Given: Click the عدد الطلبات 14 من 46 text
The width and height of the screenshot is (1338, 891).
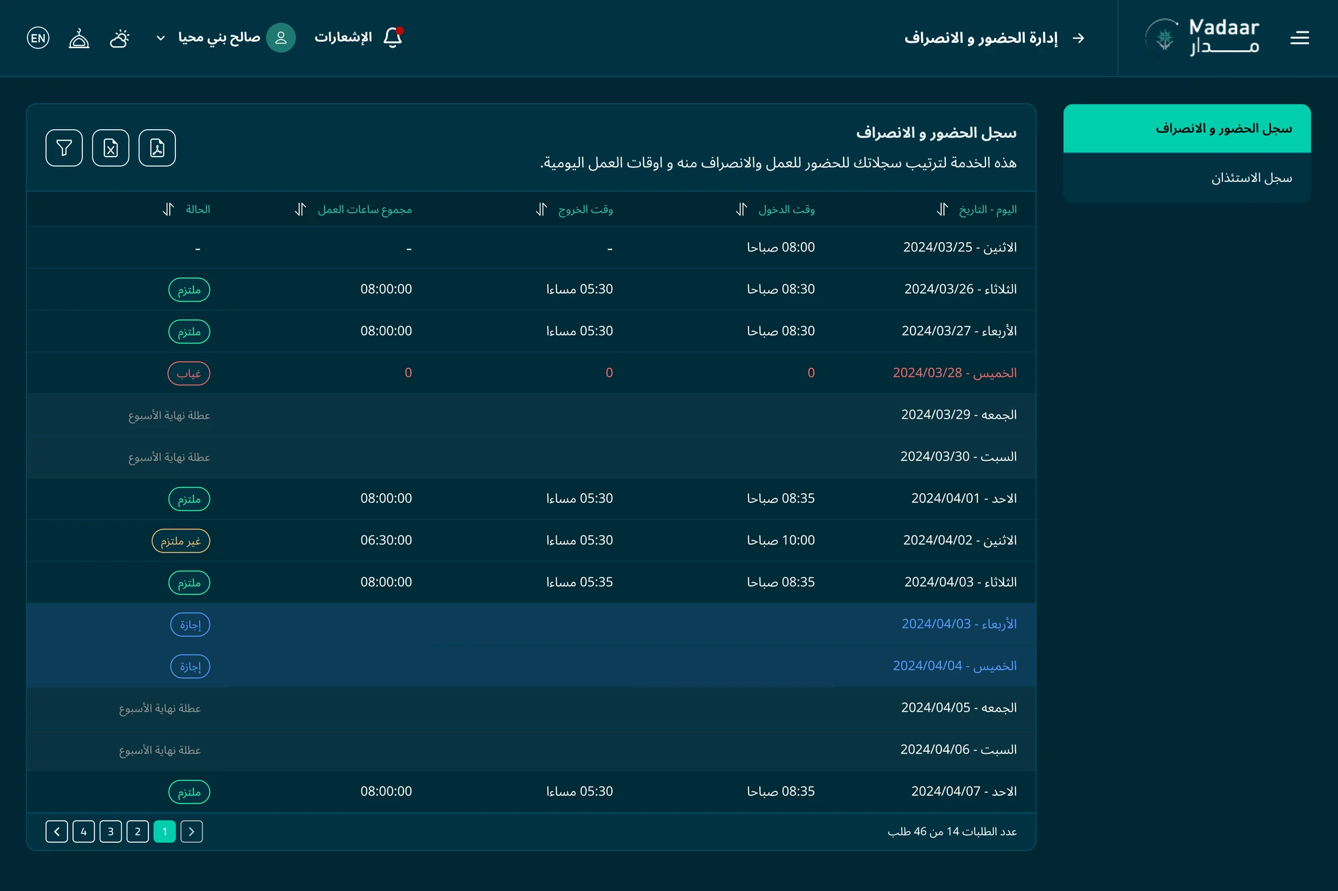Looking at the screenshot, I should 952,831.
